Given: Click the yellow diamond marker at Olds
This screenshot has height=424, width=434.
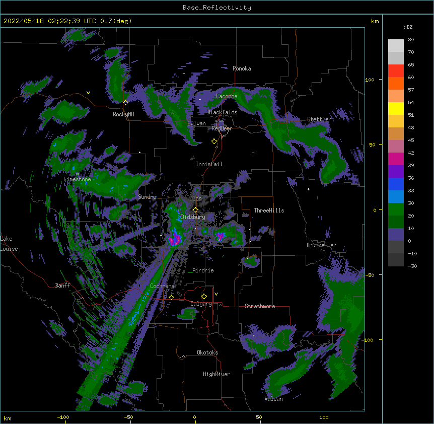Looking at the screenshot, I should coord(195,209).
